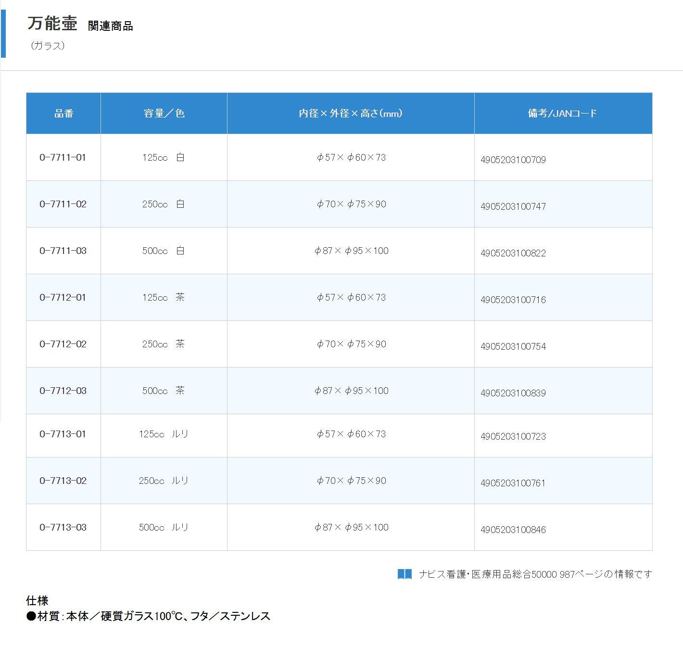Click the 品番 column header
This screenshot has height=660, width=683.
(x=63, y=114)
